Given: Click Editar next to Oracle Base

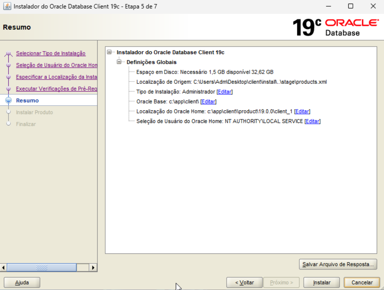Looking at the screenshot, I should 208,101.
